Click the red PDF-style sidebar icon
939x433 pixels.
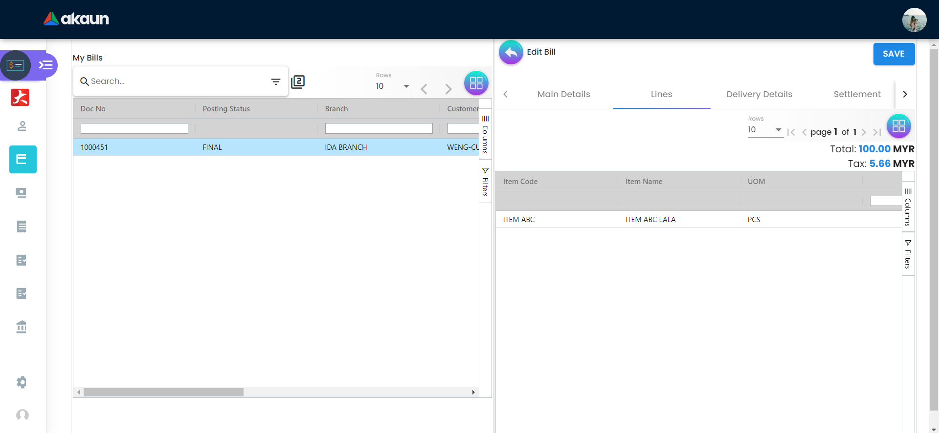point(20,97)
